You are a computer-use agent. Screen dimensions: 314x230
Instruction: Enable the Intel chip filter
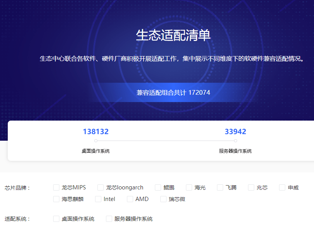[x=98, y=199]
